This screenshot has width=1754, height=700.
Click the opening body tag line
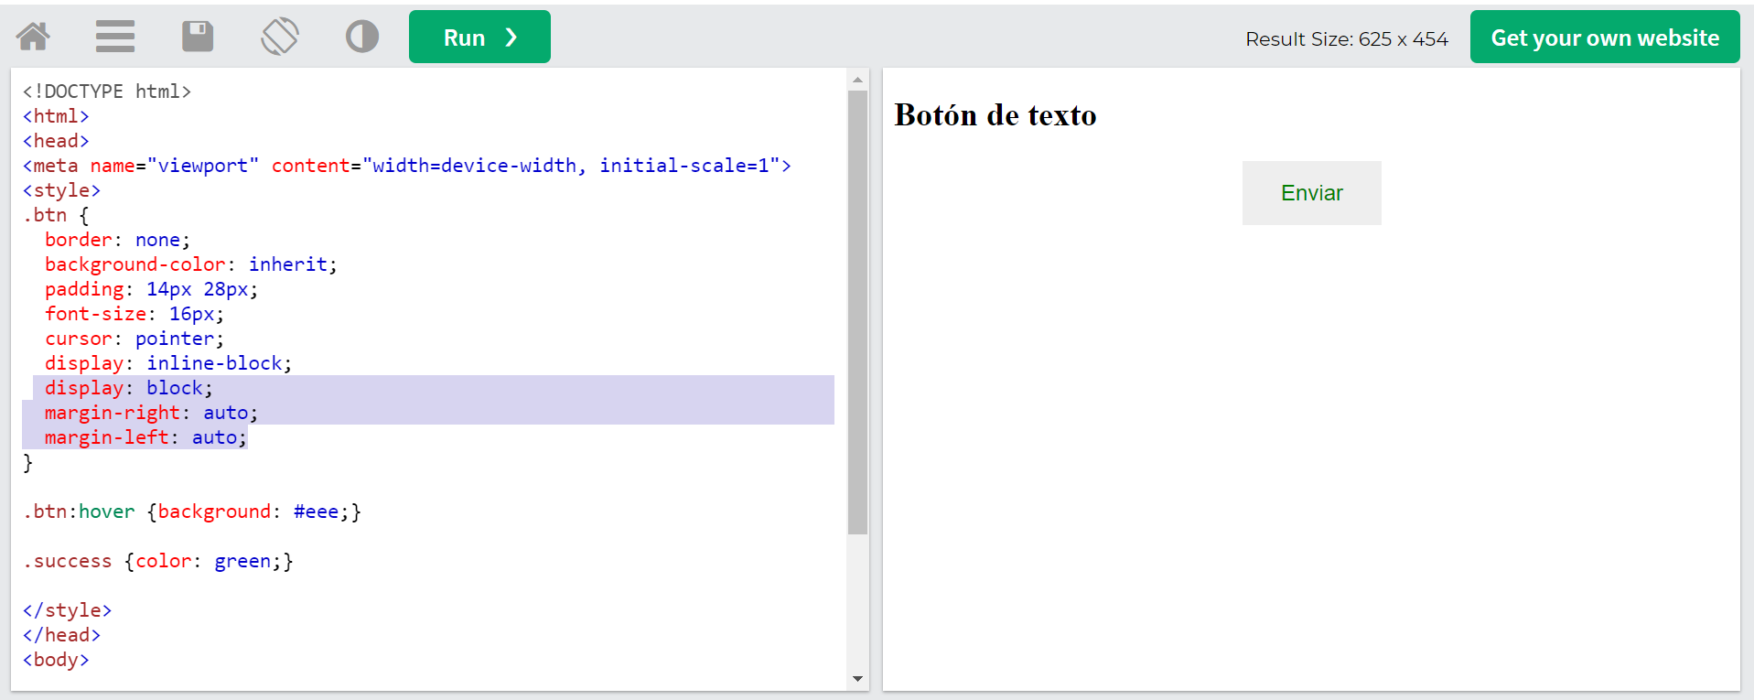pyautogui.click(x=56, y=660)
